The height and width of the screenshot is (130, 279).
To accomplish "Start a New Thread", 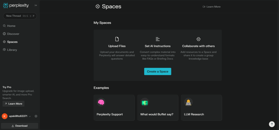I will 20,16.
